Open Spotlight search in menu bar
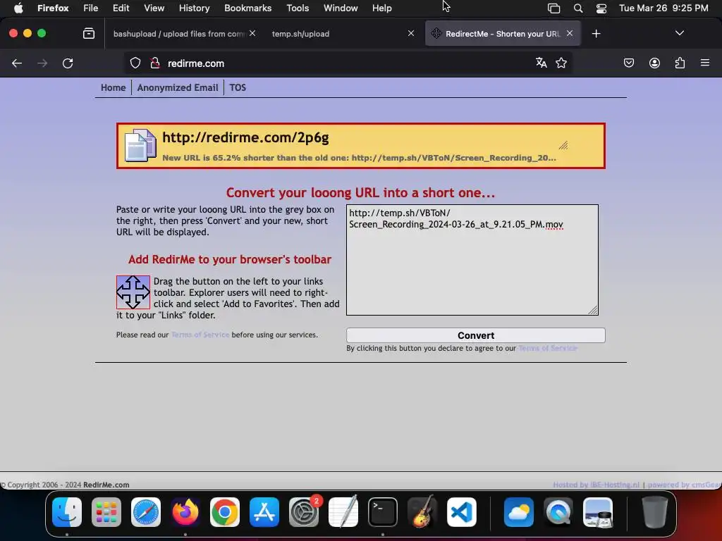This screenshot has height=541, width=722. (x=578, y=8)
